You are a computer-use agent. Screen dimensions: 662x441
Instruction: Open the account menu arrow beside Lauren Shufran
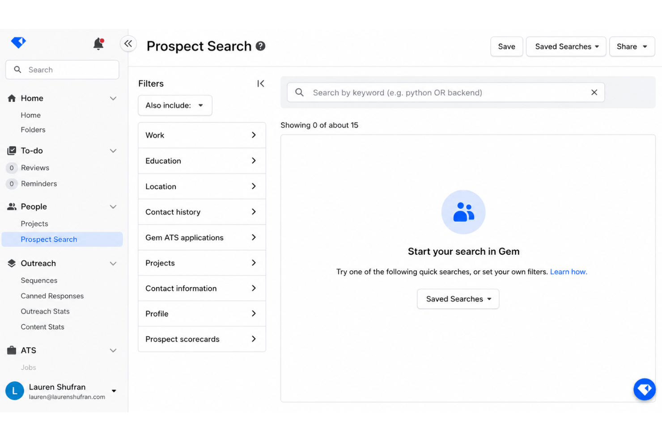(114, 391)
